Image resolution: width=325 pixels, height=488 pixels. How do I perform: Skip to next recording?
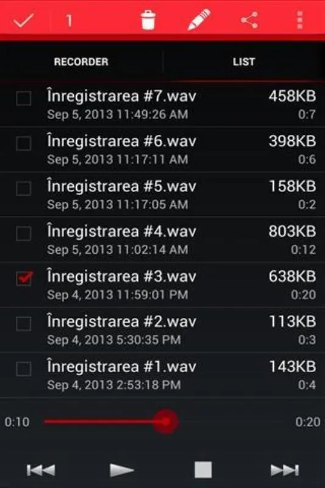(285, 470)
